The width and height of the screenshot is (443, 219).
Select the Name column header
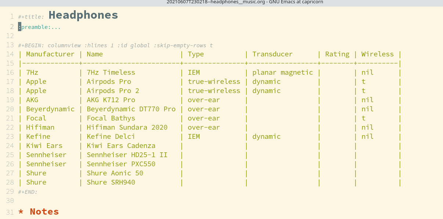pos(95,54)
